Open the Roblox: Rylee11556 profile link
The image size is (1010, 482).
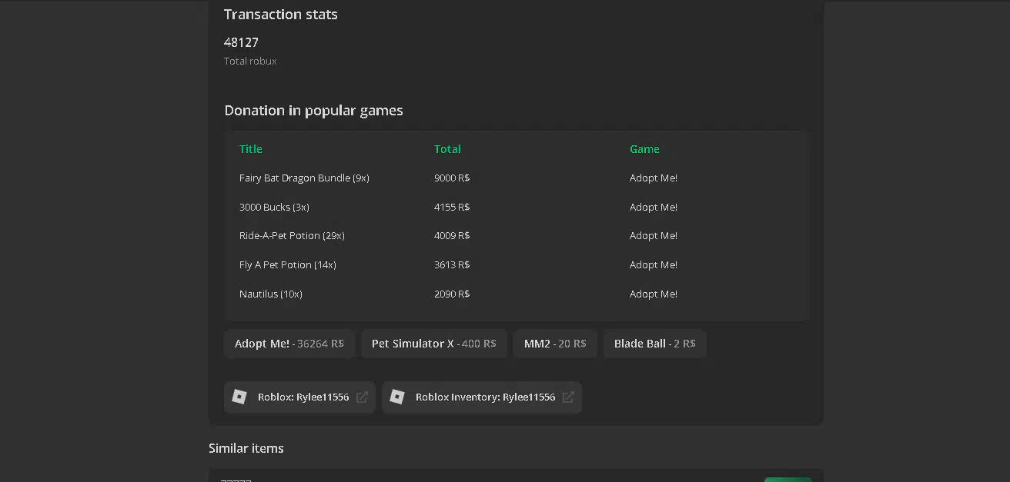299,397
